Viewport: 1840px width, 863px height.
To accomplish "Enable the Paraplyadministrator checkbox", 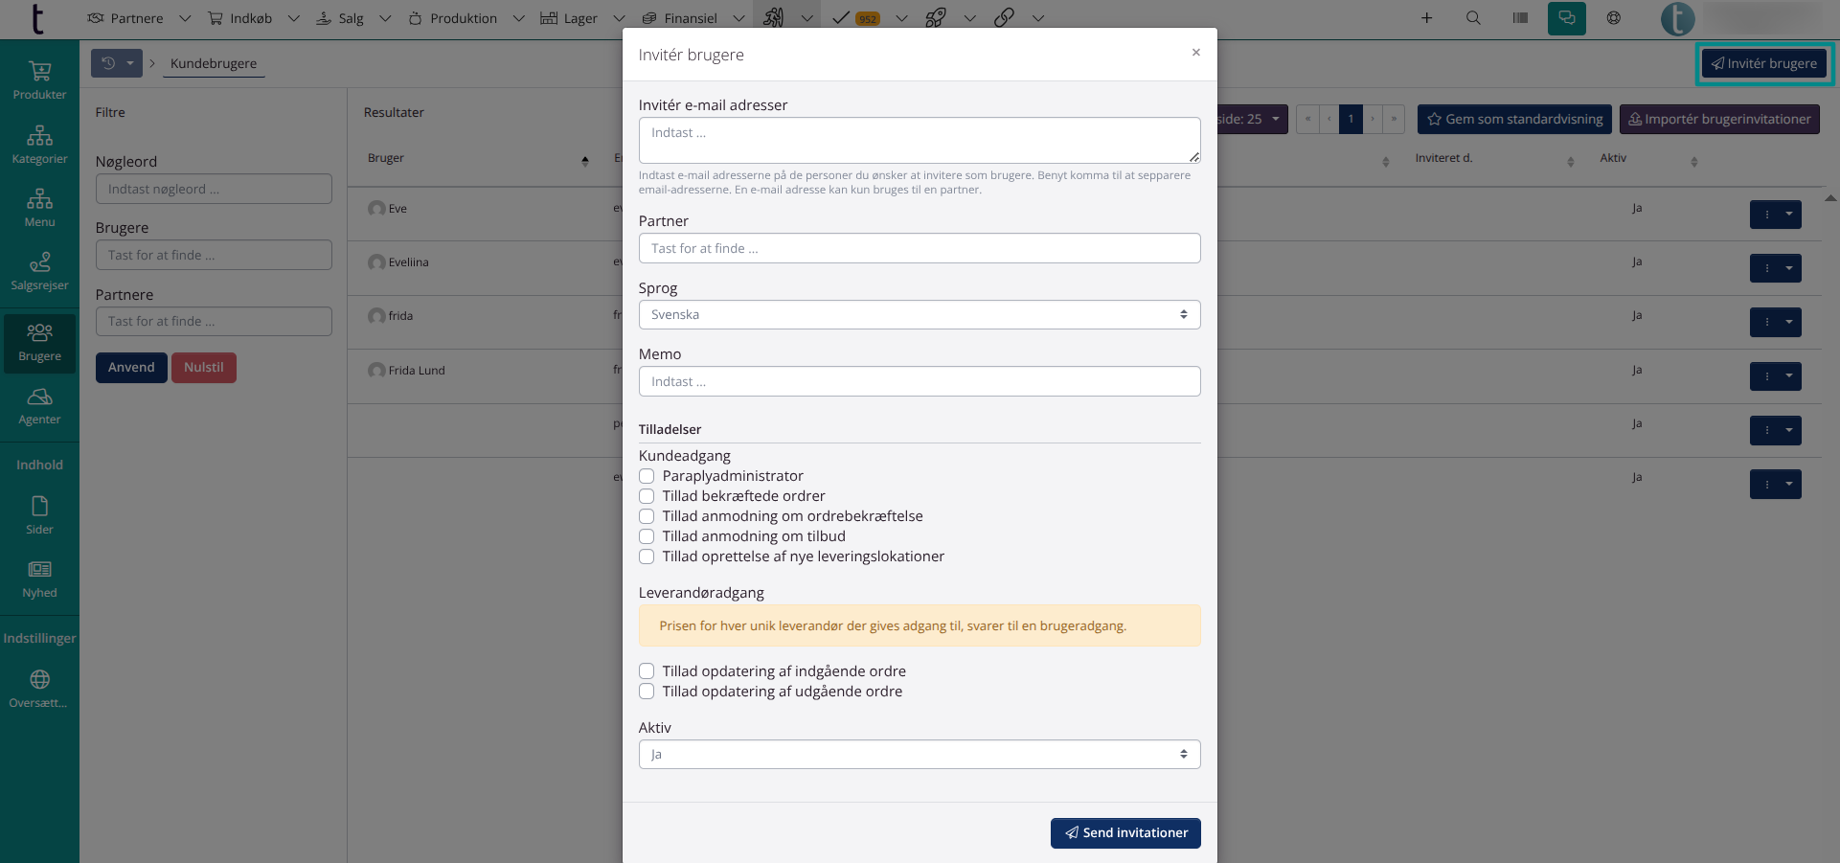I will (x=647, y=476).
